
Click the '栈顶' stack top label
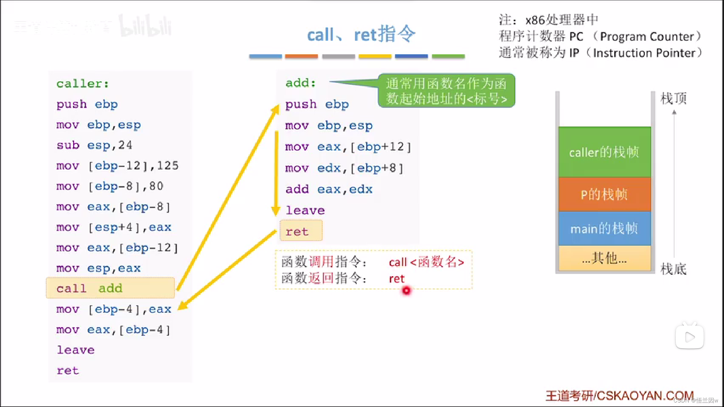[x=673, y=98]
